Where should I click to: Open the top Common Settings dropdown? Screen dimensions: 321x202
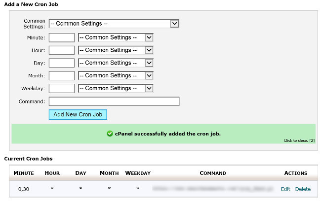pos(114,23)
